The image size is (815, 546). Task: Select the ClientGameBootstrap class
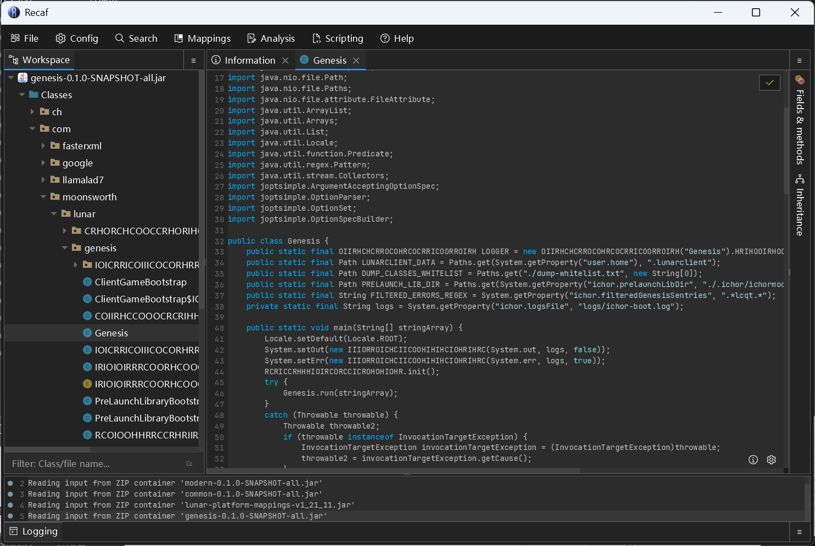tap(140, 282)
